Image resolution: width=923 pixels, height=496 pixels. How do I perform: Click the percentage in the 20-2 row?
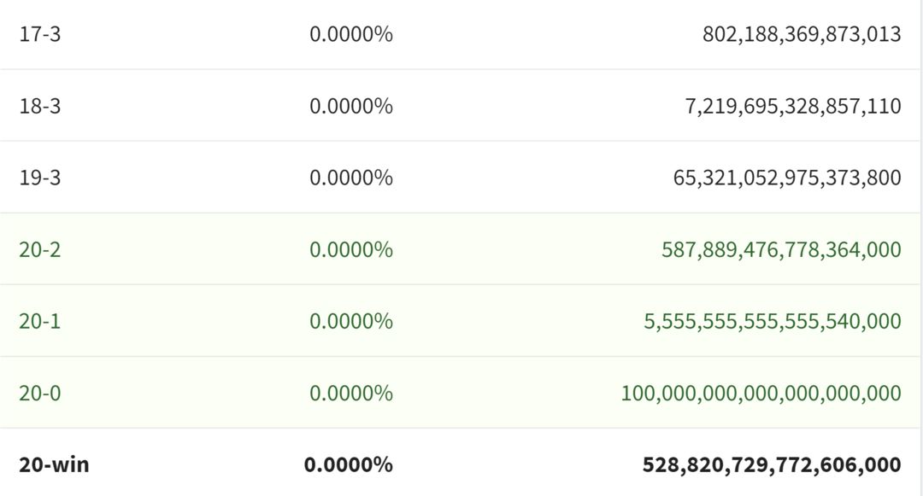tap(351, 249)
